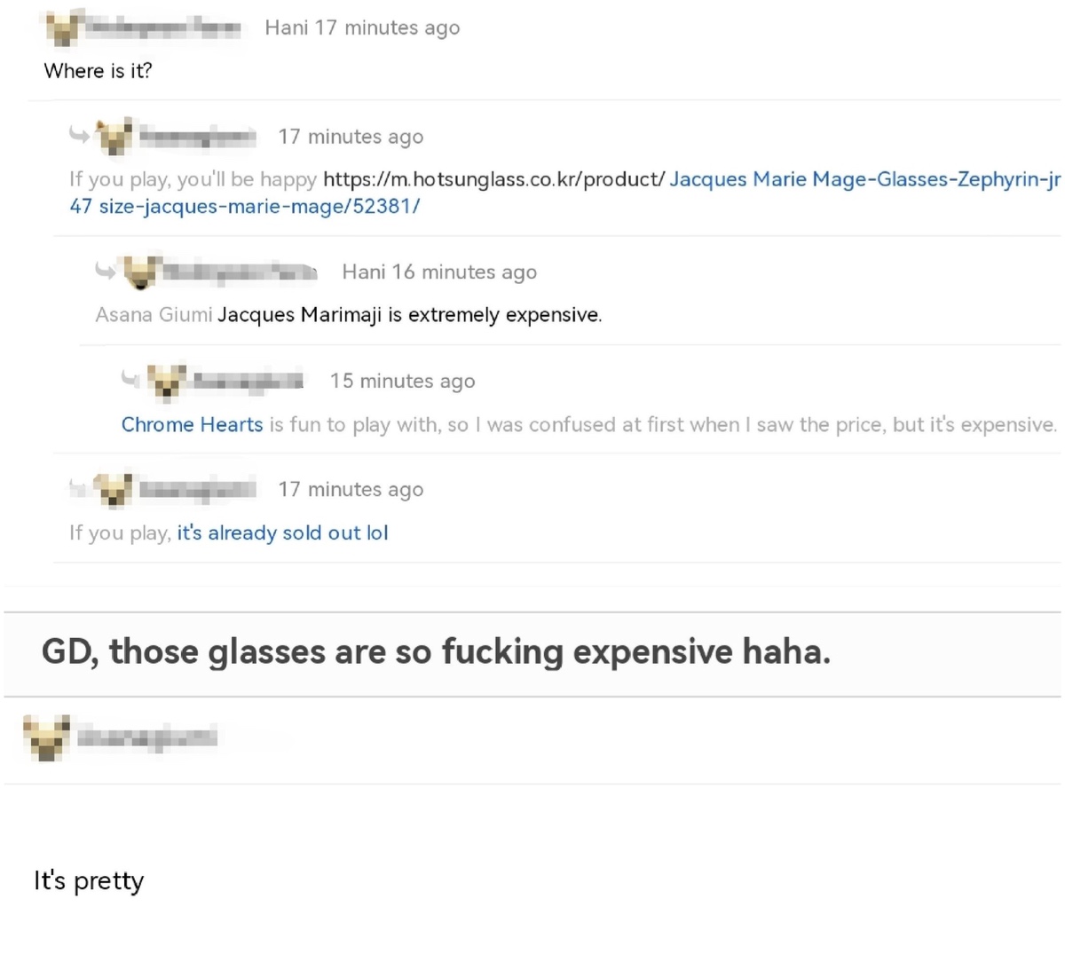This screenshot has width=1065, height=954.
Task: Click reply arrow icon on 15 minutes ago comment
Action: 131,380
